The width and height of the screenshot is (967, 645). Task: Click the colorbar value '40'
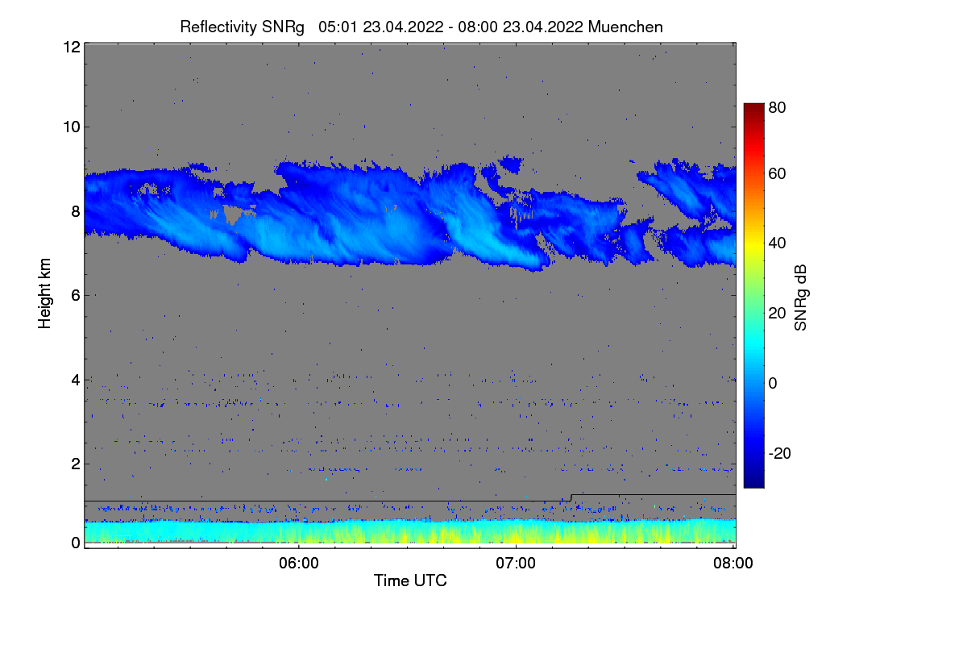pyautogui.click(x=778, y=243)
